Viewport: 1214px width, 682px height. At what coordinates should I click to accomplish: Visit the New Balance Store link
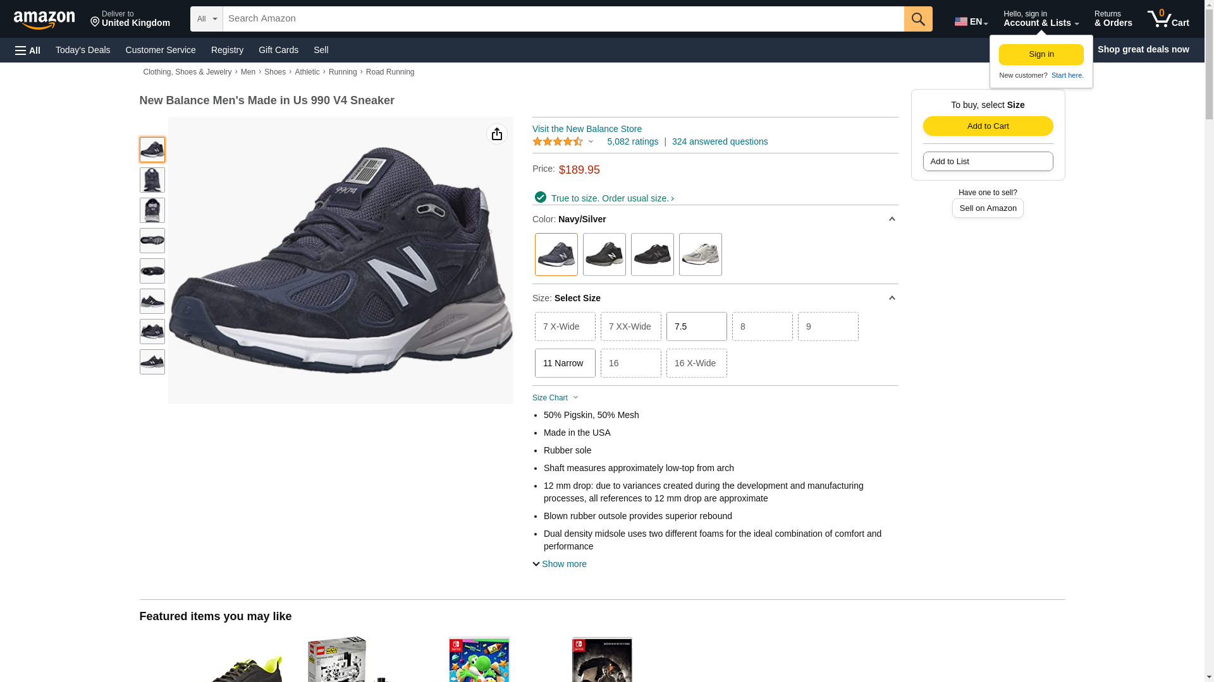(587, 129)
